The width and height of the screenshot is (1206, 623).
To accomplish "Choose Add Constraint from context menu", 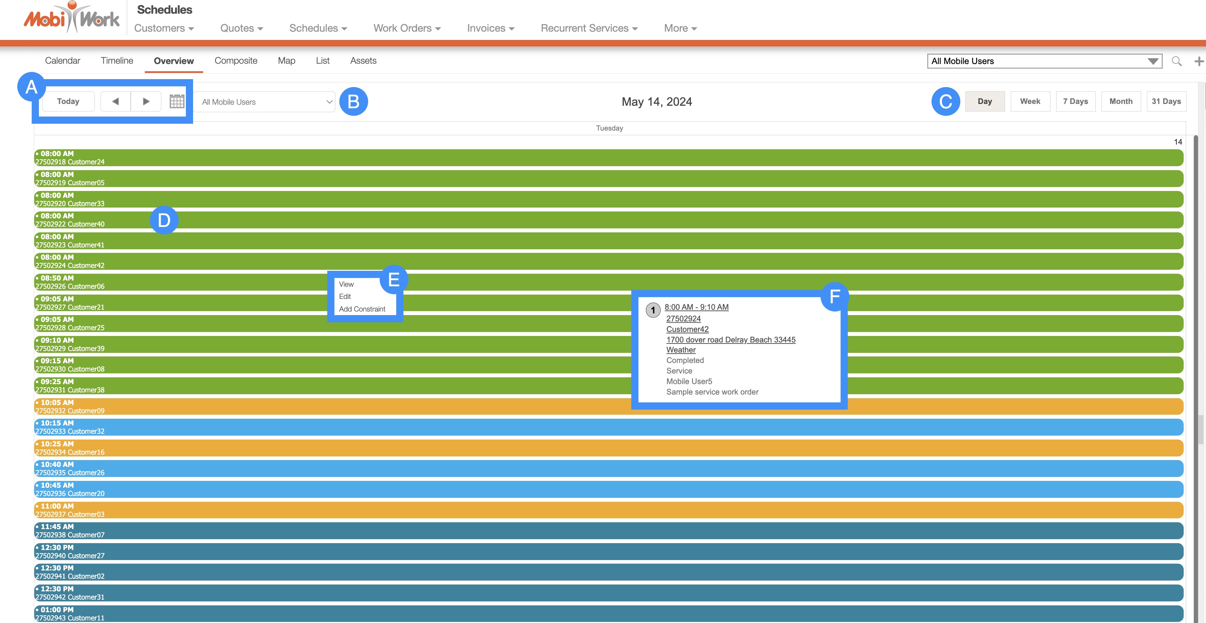I will tap(362, 309).
